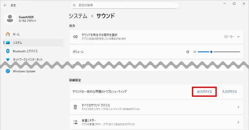Image resolution: width=249 pixels, height=130 pixels.
Task: Click the ローカル アカウント label
Action: (27, 21)
